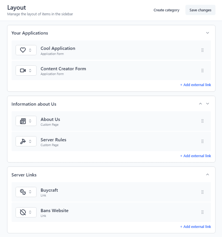
Task: Click the Create category button
Action: [166, 10]
